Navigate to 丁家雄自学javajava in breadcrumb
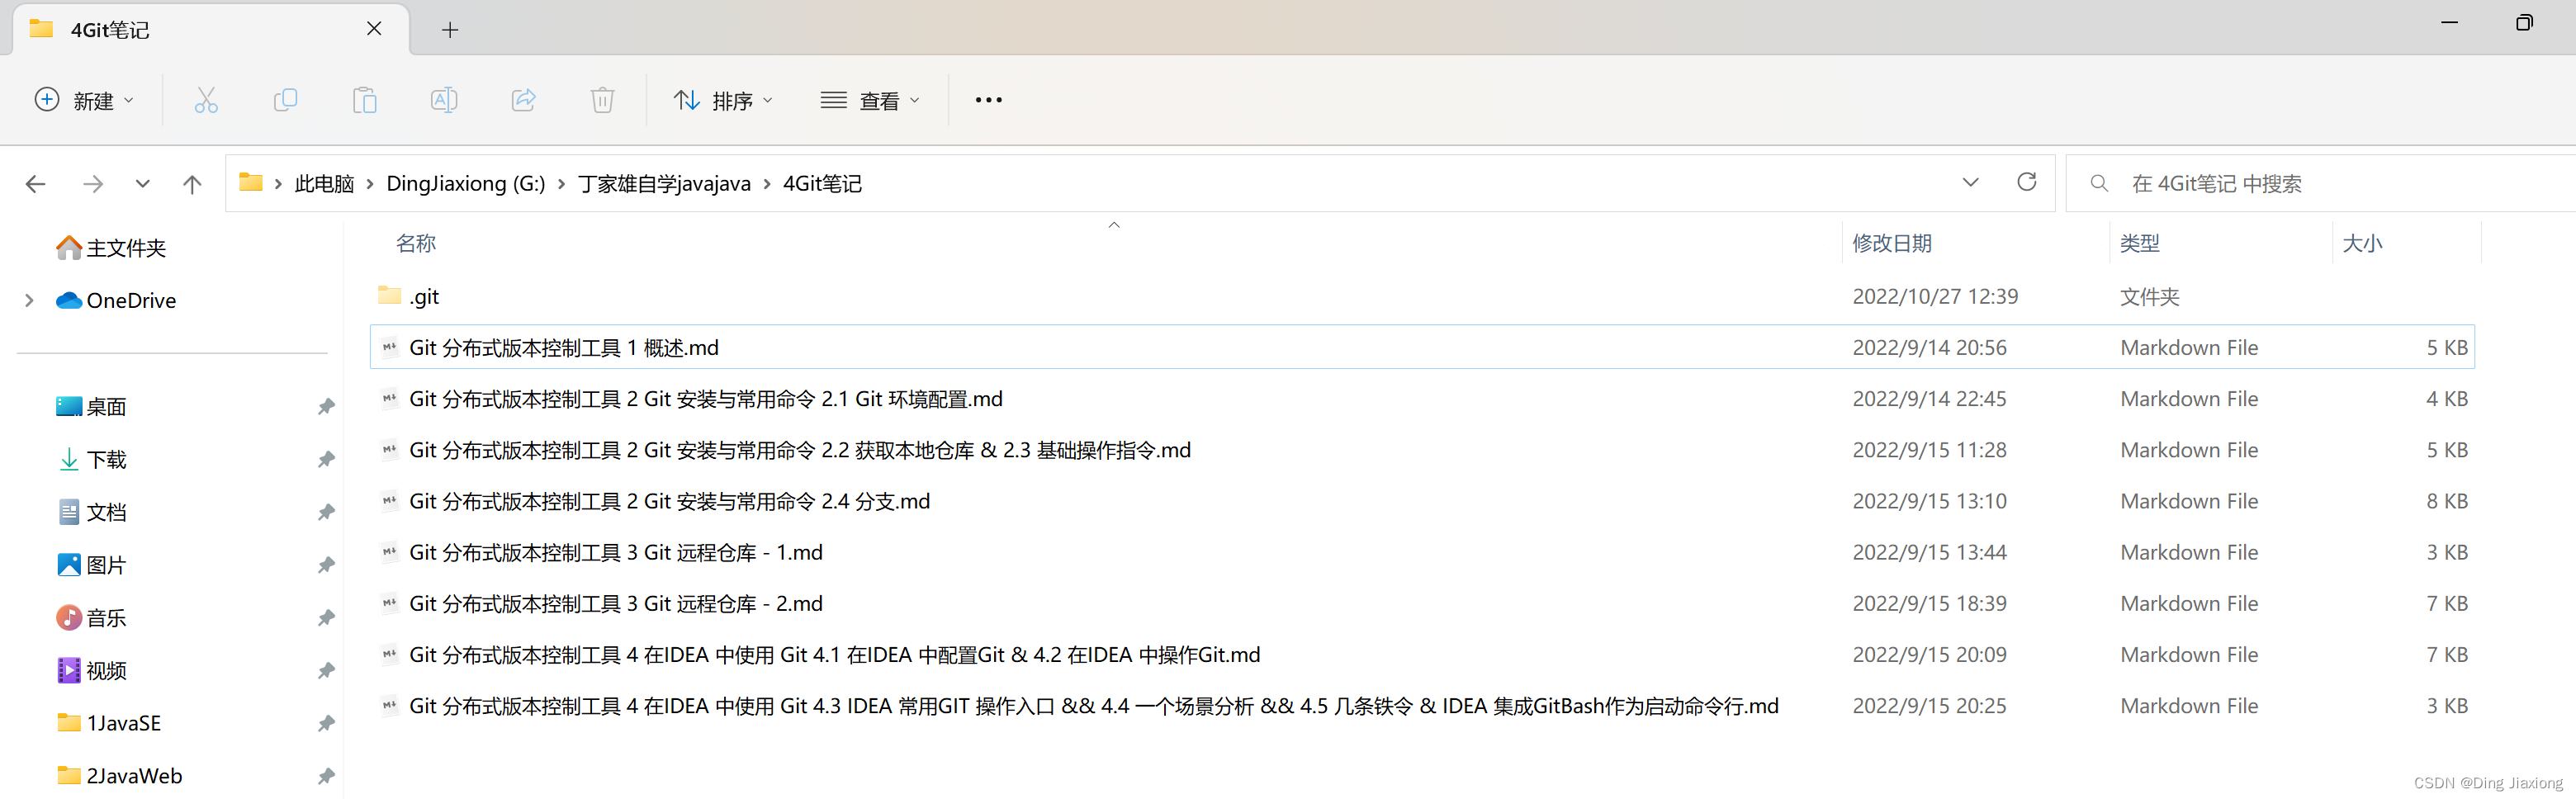 click(664, 184)
